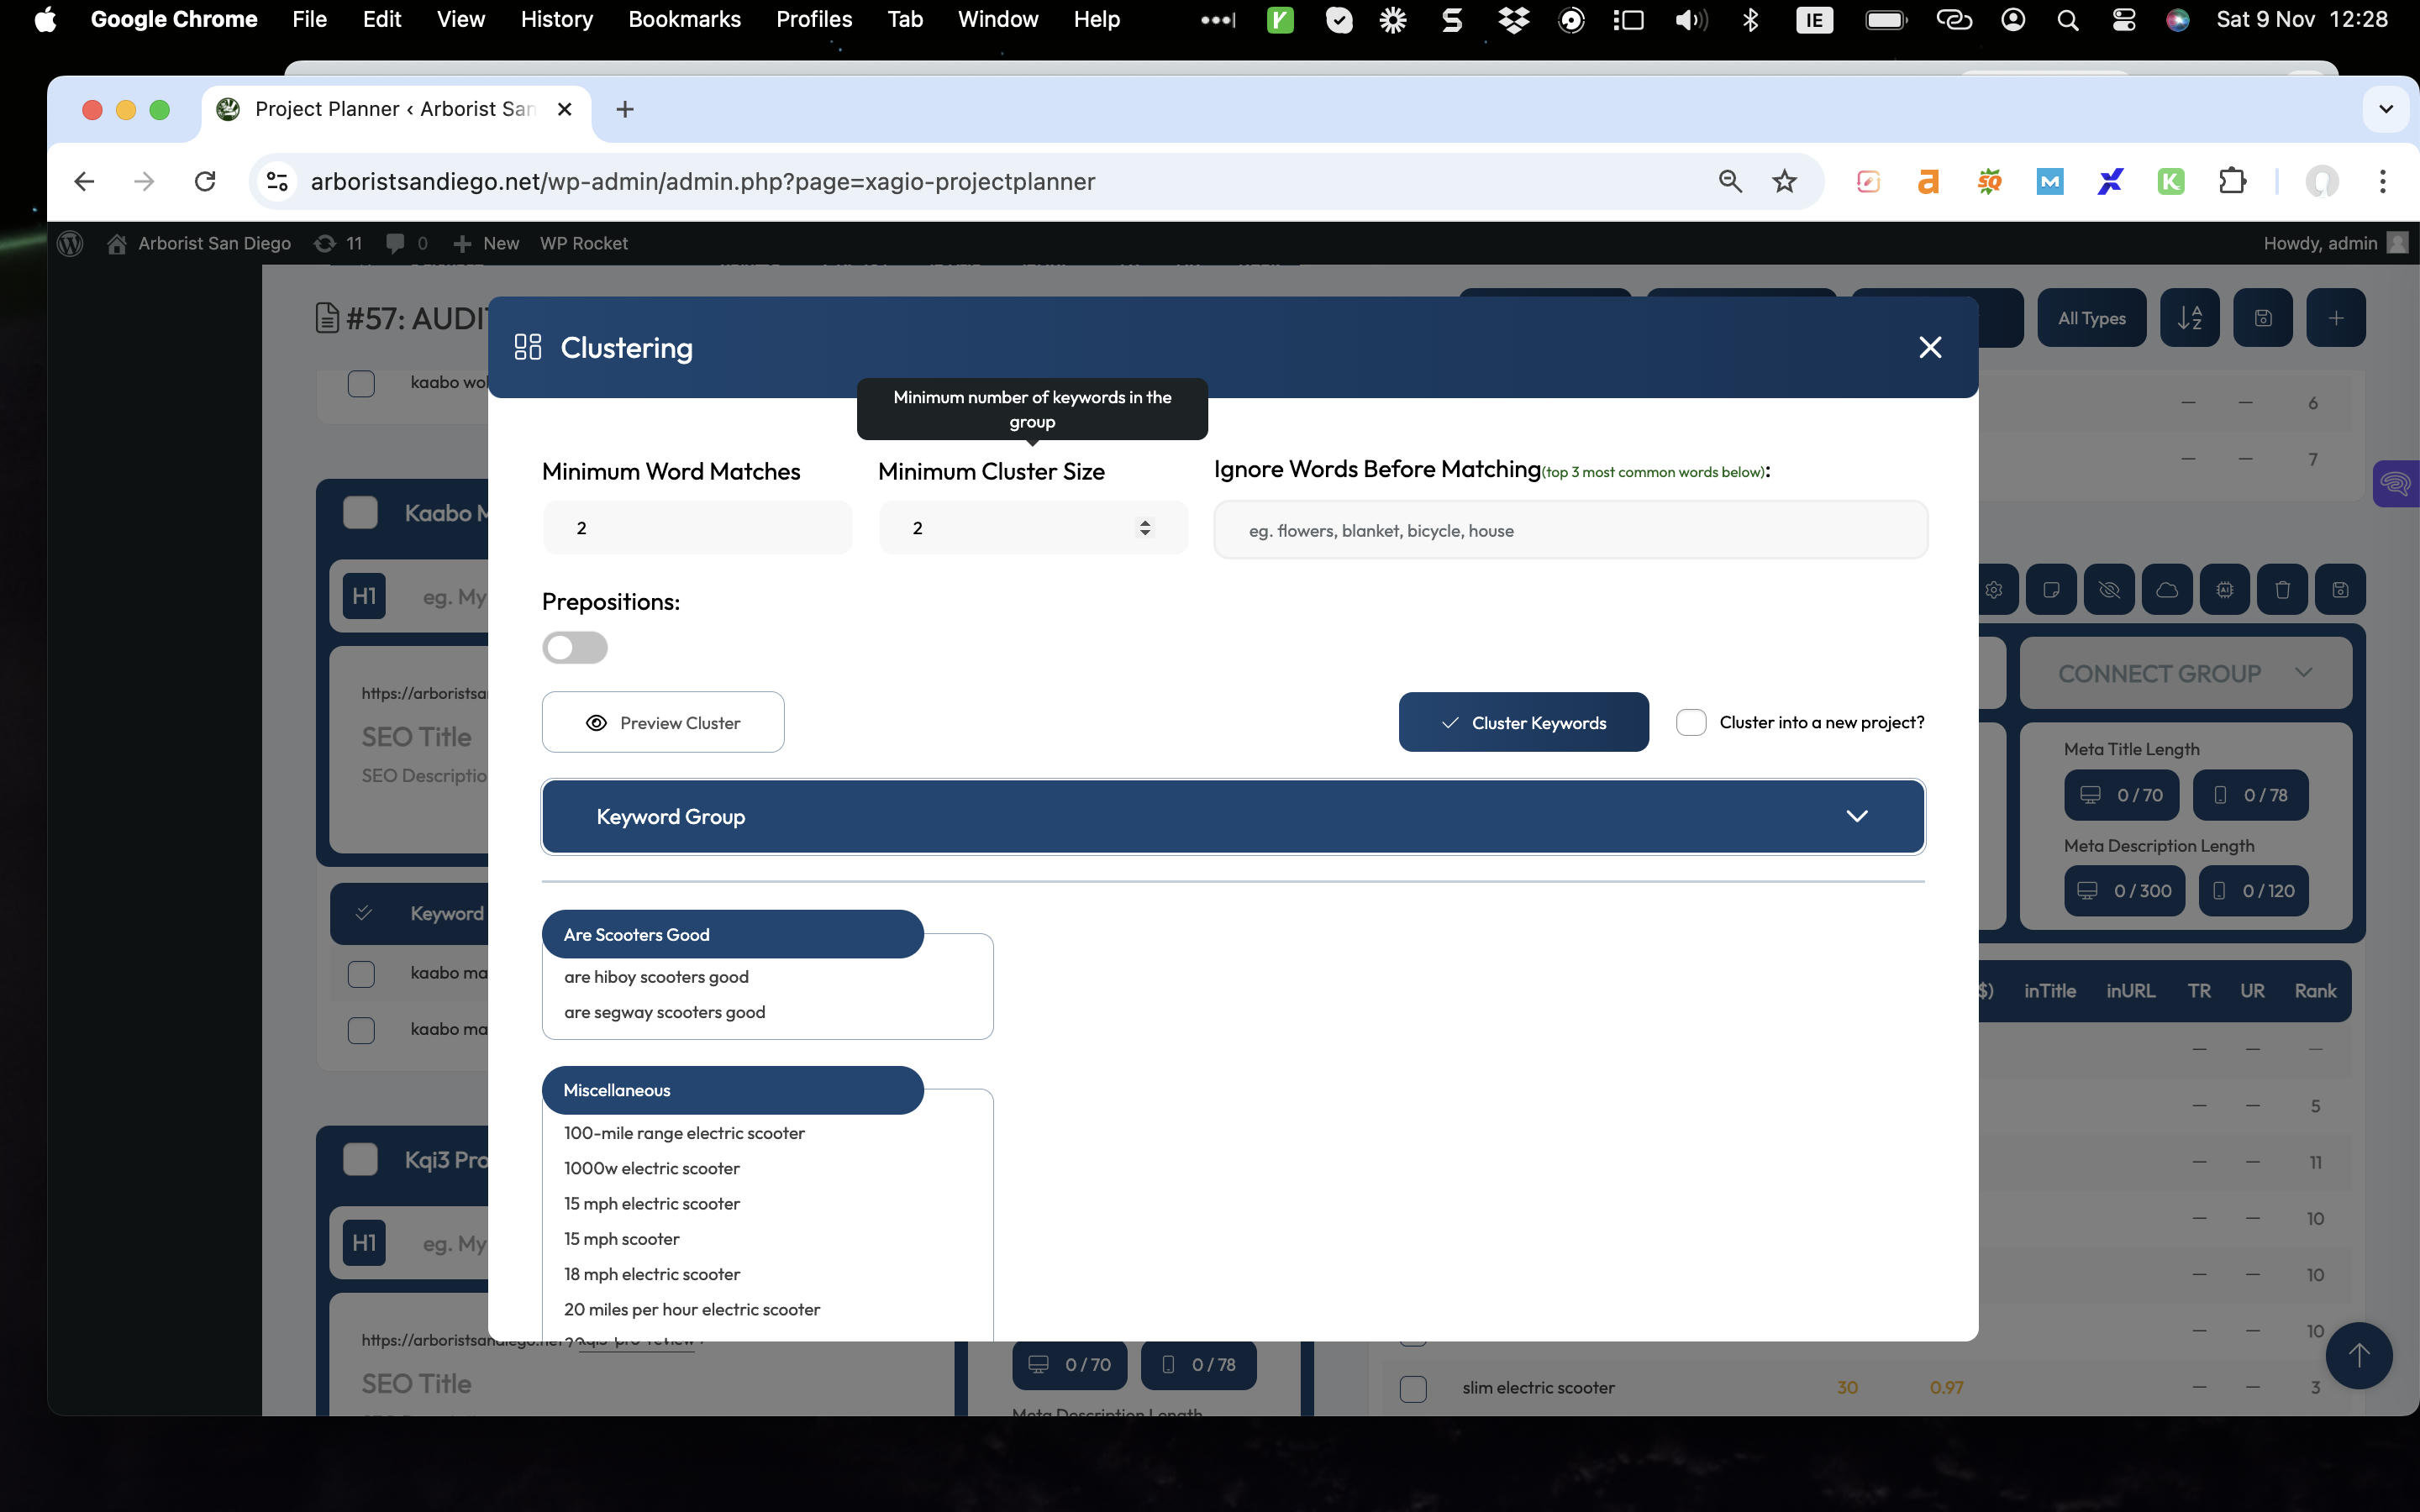Click the Chrome address bar URL

pos(703,181)
